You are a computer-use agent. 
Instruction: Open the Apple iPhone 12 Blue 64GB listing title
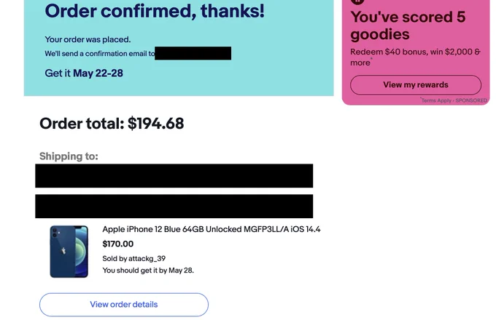[212, 229]
